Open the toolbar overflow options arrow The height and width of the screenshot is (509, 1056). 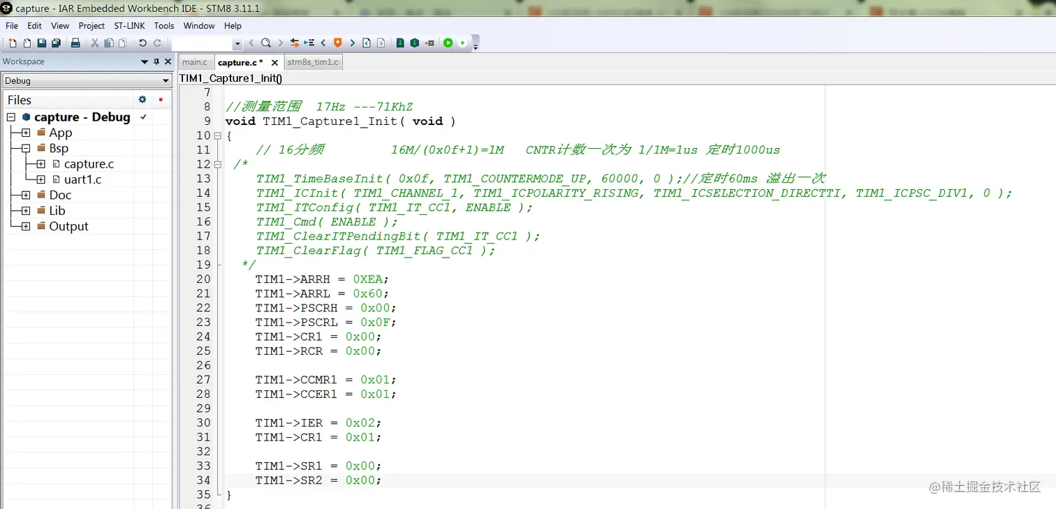[x=476, y=47]
